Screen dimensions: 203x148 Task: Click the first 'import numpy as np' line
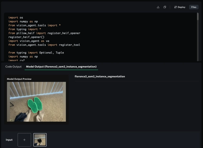point(23,21)
